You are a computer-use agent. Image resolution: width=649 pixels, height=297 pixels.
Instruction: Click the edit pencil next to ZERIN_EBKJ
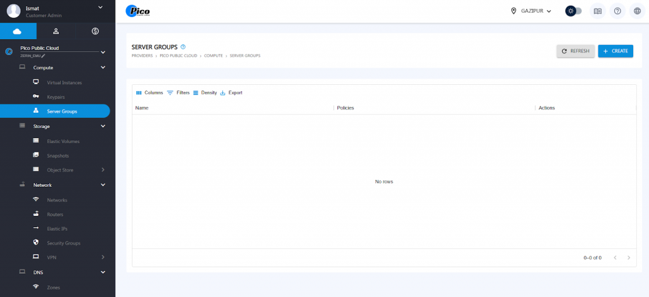(x=44, y=56)
